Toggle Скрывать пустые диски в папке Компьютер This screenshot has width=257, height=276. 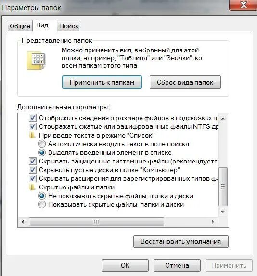(x=33, y=170)
